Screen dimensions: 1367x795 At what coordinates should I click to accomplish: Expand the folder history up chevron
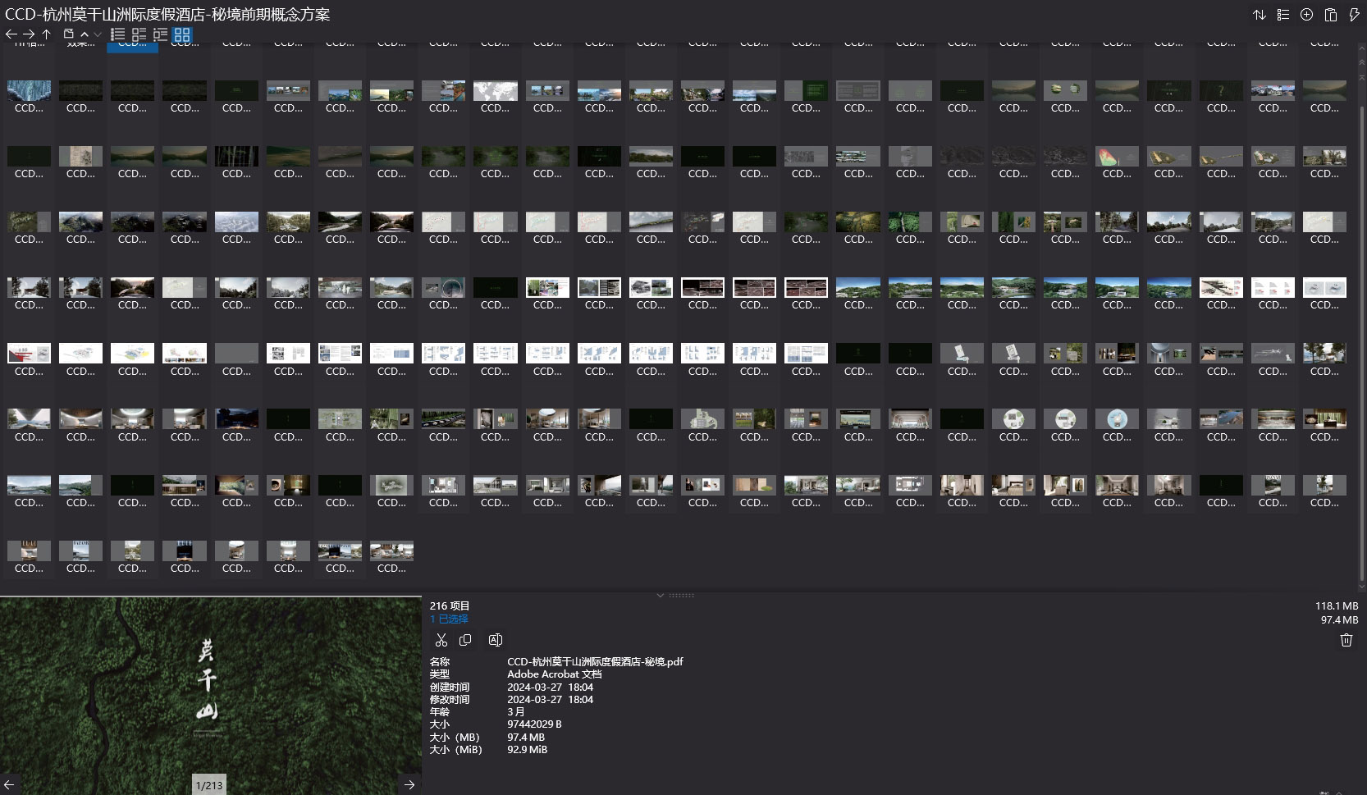(x=84, y=34)
